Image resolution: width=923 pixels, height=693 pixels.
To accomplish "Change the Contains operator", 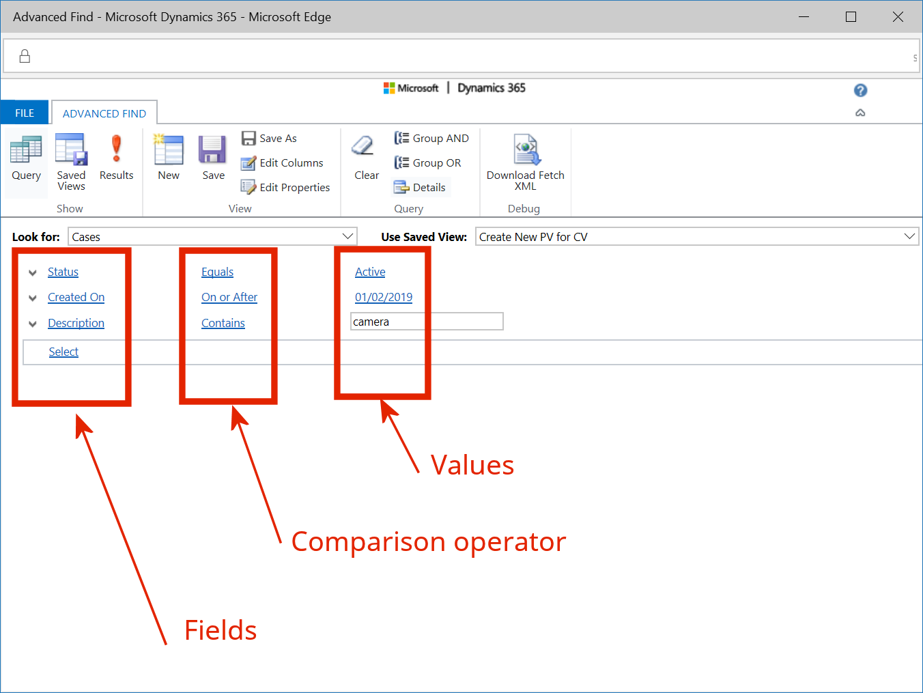I will (x=223, y=323).
